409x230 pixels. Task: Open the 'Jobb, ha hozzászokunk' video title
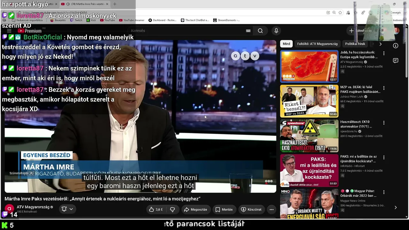pos(359,55)
